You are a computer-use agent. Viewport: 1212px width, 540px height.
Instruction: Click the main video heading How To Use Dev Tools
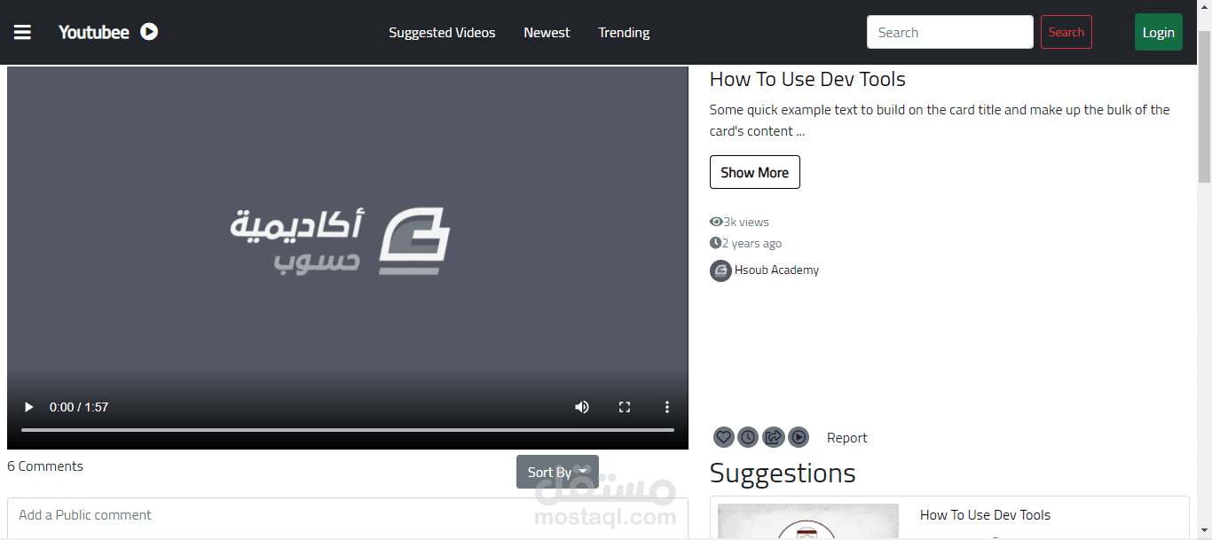click(x=807, y=79)
